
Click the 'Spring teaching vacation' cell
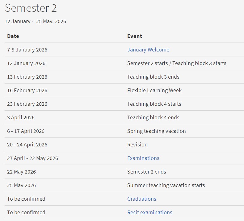coord(157,131)
